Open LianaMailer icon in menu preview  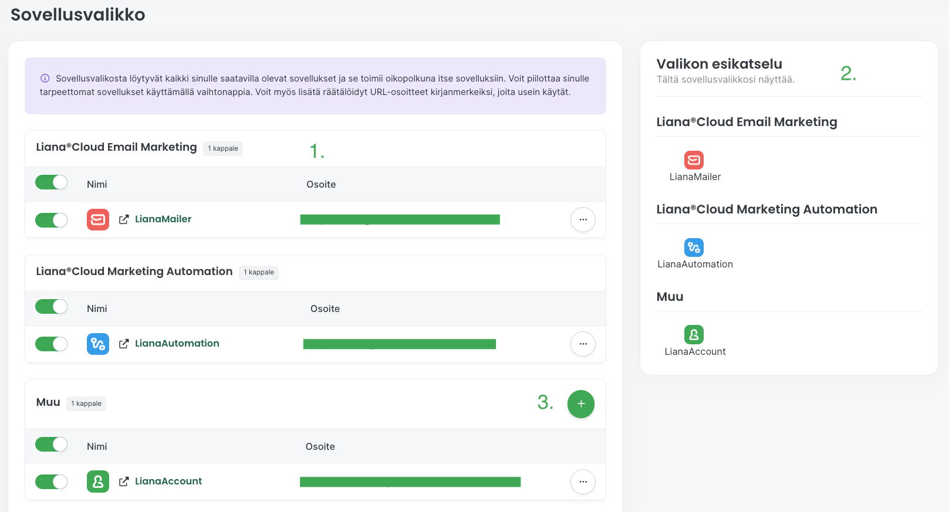(694, 160)
